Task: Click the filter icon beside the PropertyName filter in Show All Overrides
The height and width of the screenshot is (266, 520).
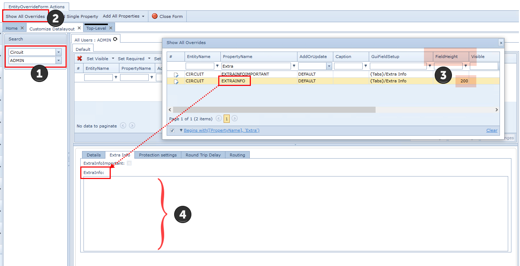Action: click(294, 66)
